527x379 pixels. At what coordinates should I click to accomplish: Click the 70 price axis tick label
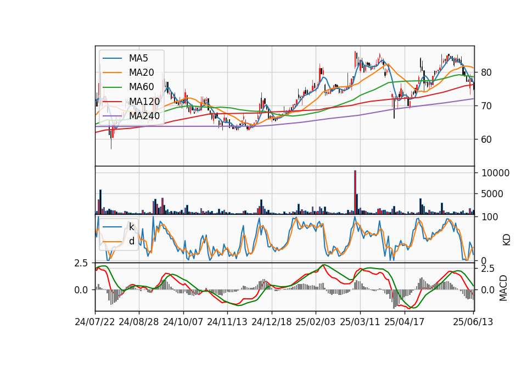pos(486,106)
